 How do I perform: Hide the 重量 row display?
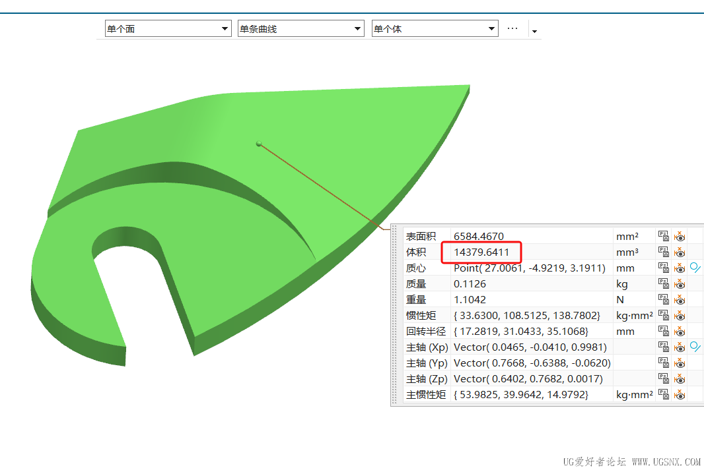click(x=680, y=299)
